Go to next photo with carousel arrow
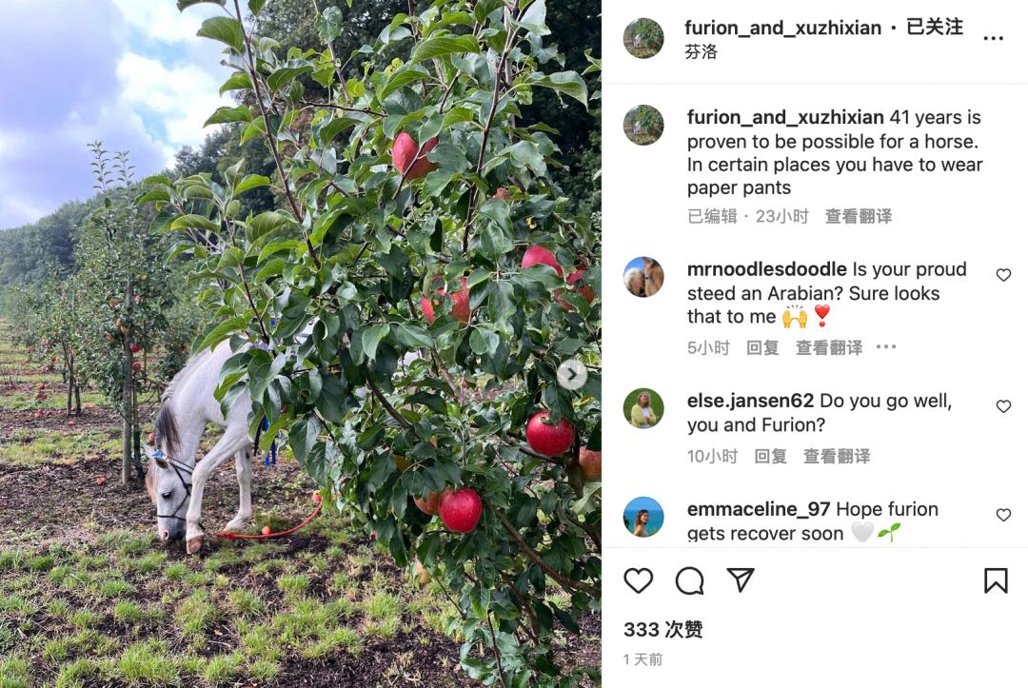The width and height of the screenshot is (1028, 688). [x=572, y=375]
